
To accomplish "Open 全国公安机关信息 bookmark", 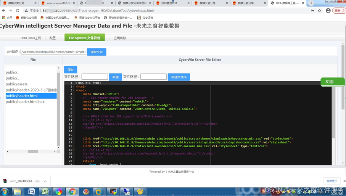I will pos(55,18).
